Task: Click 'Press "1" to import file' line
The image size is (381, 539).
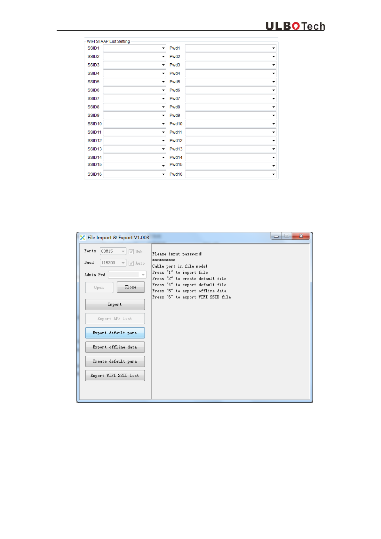Action: [180, 273]
